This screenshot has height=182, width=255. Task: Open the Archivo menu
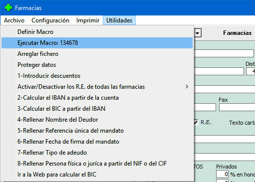click(x=14, y=20)
